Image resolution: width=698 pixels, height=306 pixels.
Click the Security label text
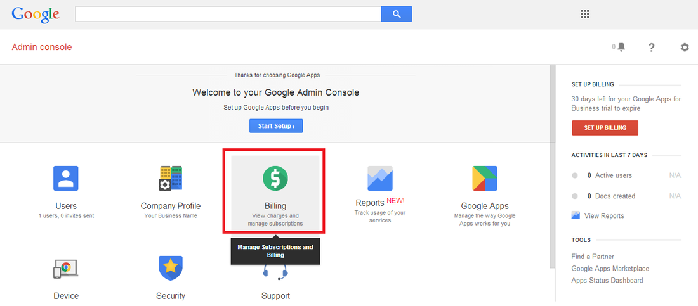coord(171,296)
